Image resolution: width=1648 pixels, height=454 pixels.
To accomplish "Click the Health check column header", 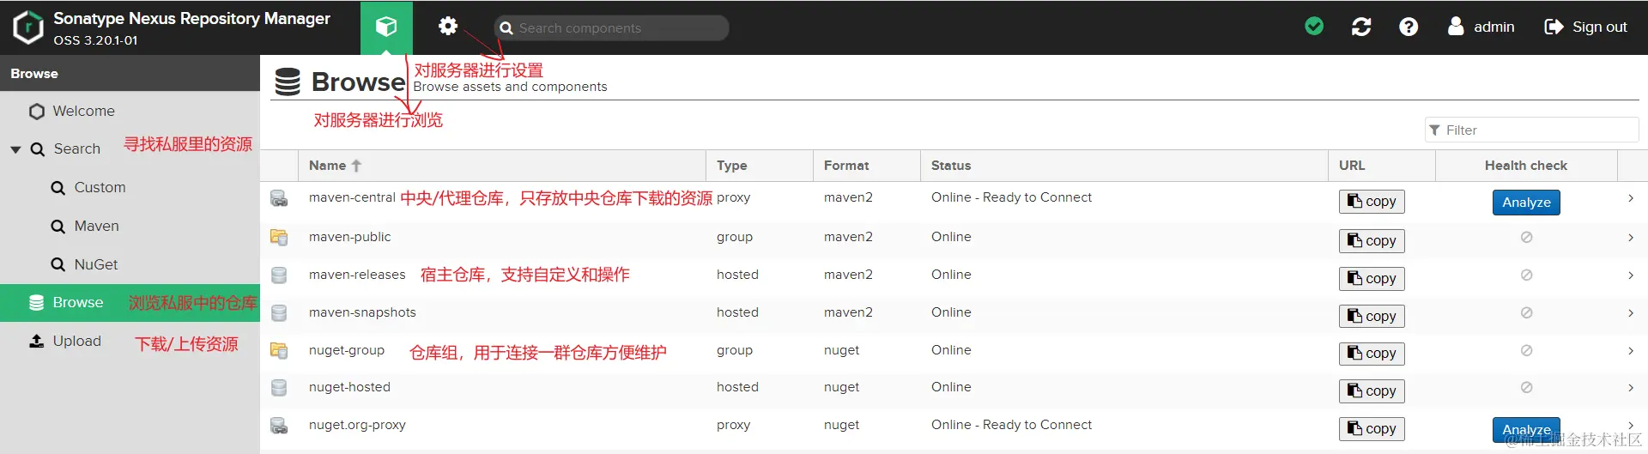I will (1526, 166).
